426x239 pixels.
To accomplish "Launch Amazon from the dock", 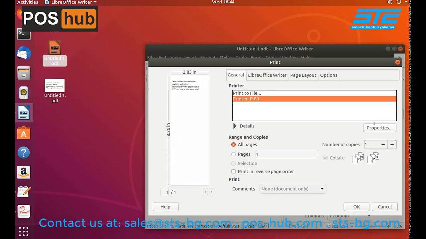I will [x=24, y=172].
